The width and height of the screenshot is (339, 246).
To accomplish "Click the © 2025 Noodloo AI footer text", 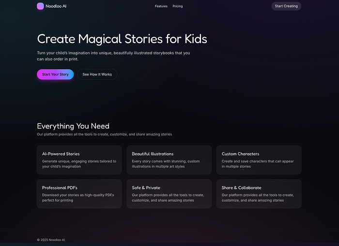I will (51, 240).
